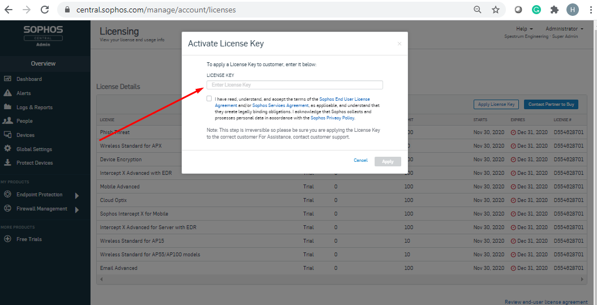This screenshot has width=597, height=305.
Task: Click the browser address bar URL
Action: (156, 10)
